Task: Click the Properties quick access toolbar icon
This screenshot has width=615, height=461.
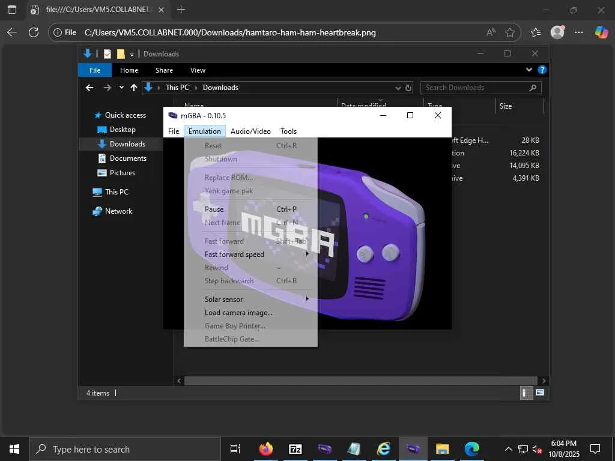Action: [108, 53]
